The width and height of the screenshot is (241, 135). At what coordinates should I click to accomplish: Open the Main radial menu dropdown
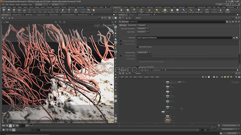(59, 4)
